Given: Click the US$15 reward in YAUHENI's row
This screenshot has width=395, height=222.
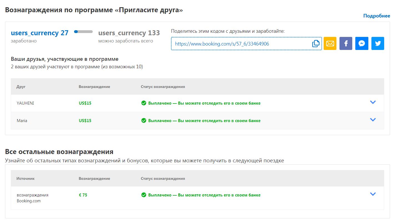Looking at the screenshot, I should click(85, 103).
